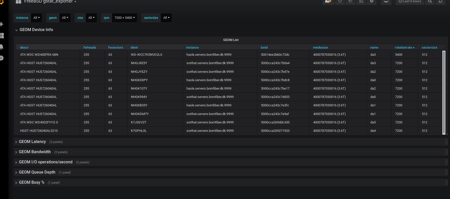Image resolution: width=450 pixels, height=199 pixels.
Task: Open the Last 6 hours time picker
Action: pyautogui.click(x=410, y=2)
